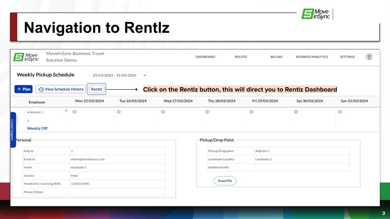The image size is (390, 219).
Task: Click the Reset PIN button
Action: (x=225, y=181)
